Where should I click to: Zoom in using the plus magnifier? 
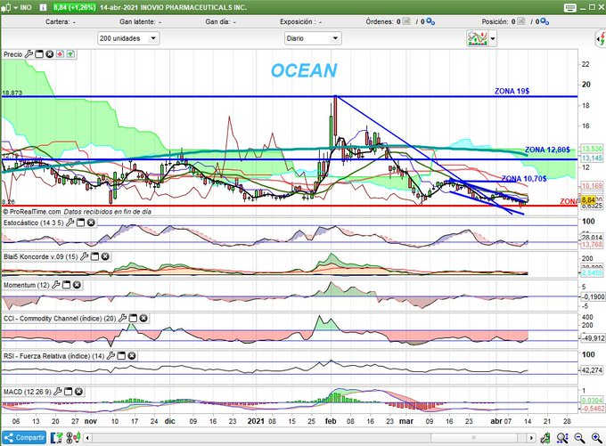click(x=596, y=437)
